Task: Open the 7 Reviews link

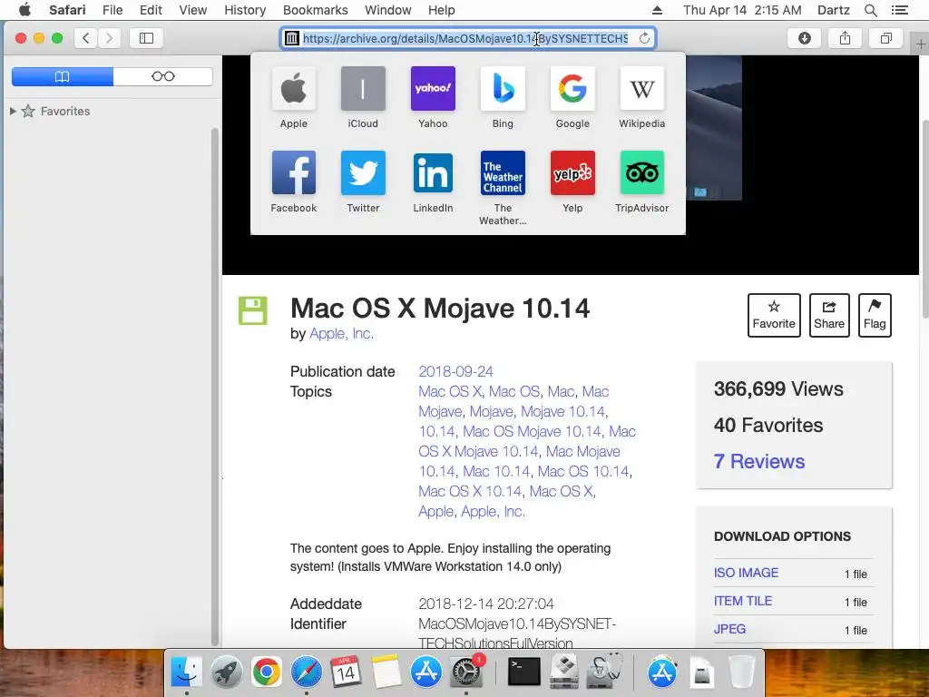Action: [759, 461]
